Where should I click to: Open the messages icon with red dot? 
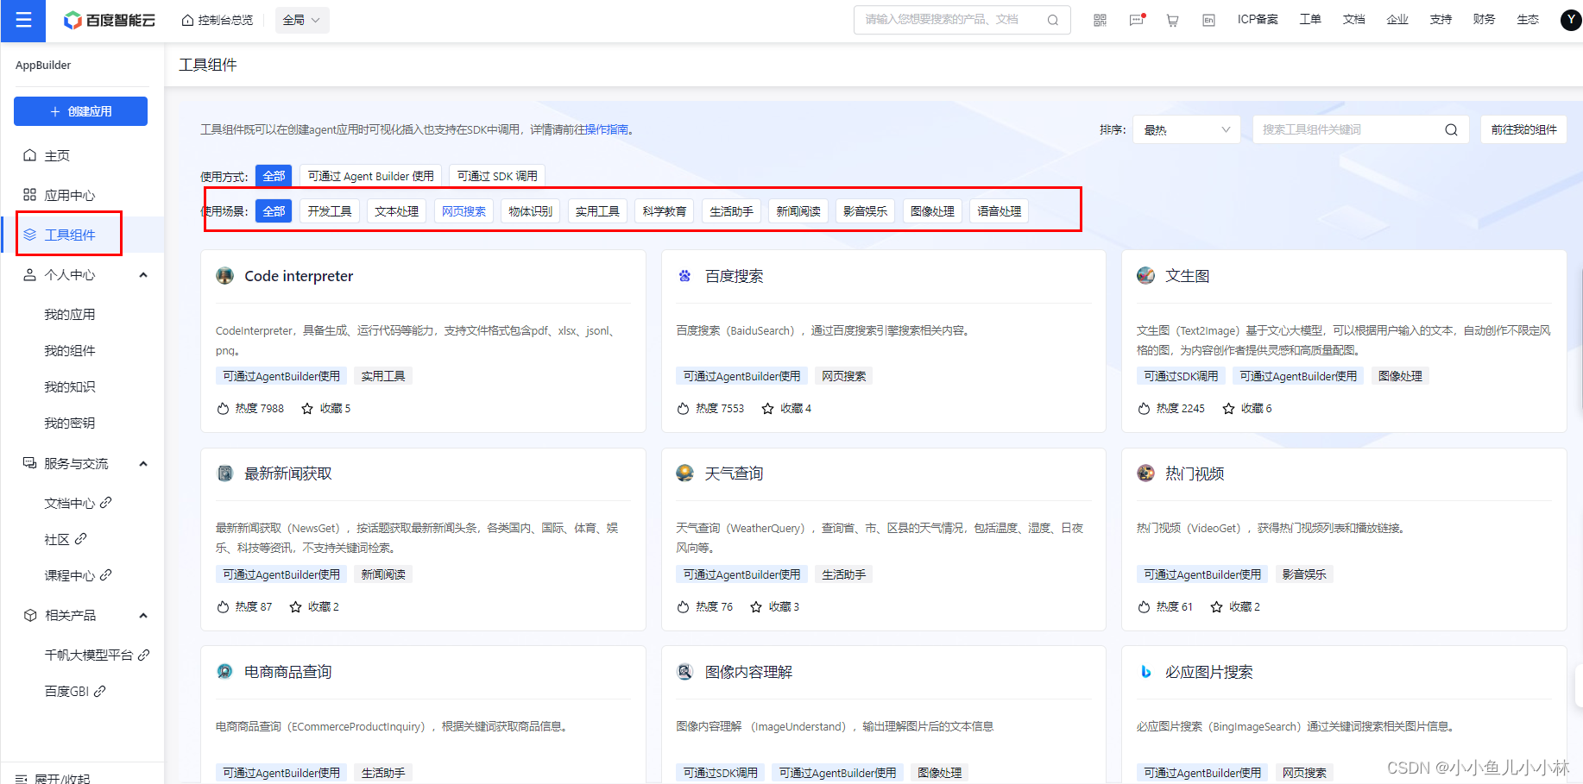pyautogui.click(x=1137, y=20)
